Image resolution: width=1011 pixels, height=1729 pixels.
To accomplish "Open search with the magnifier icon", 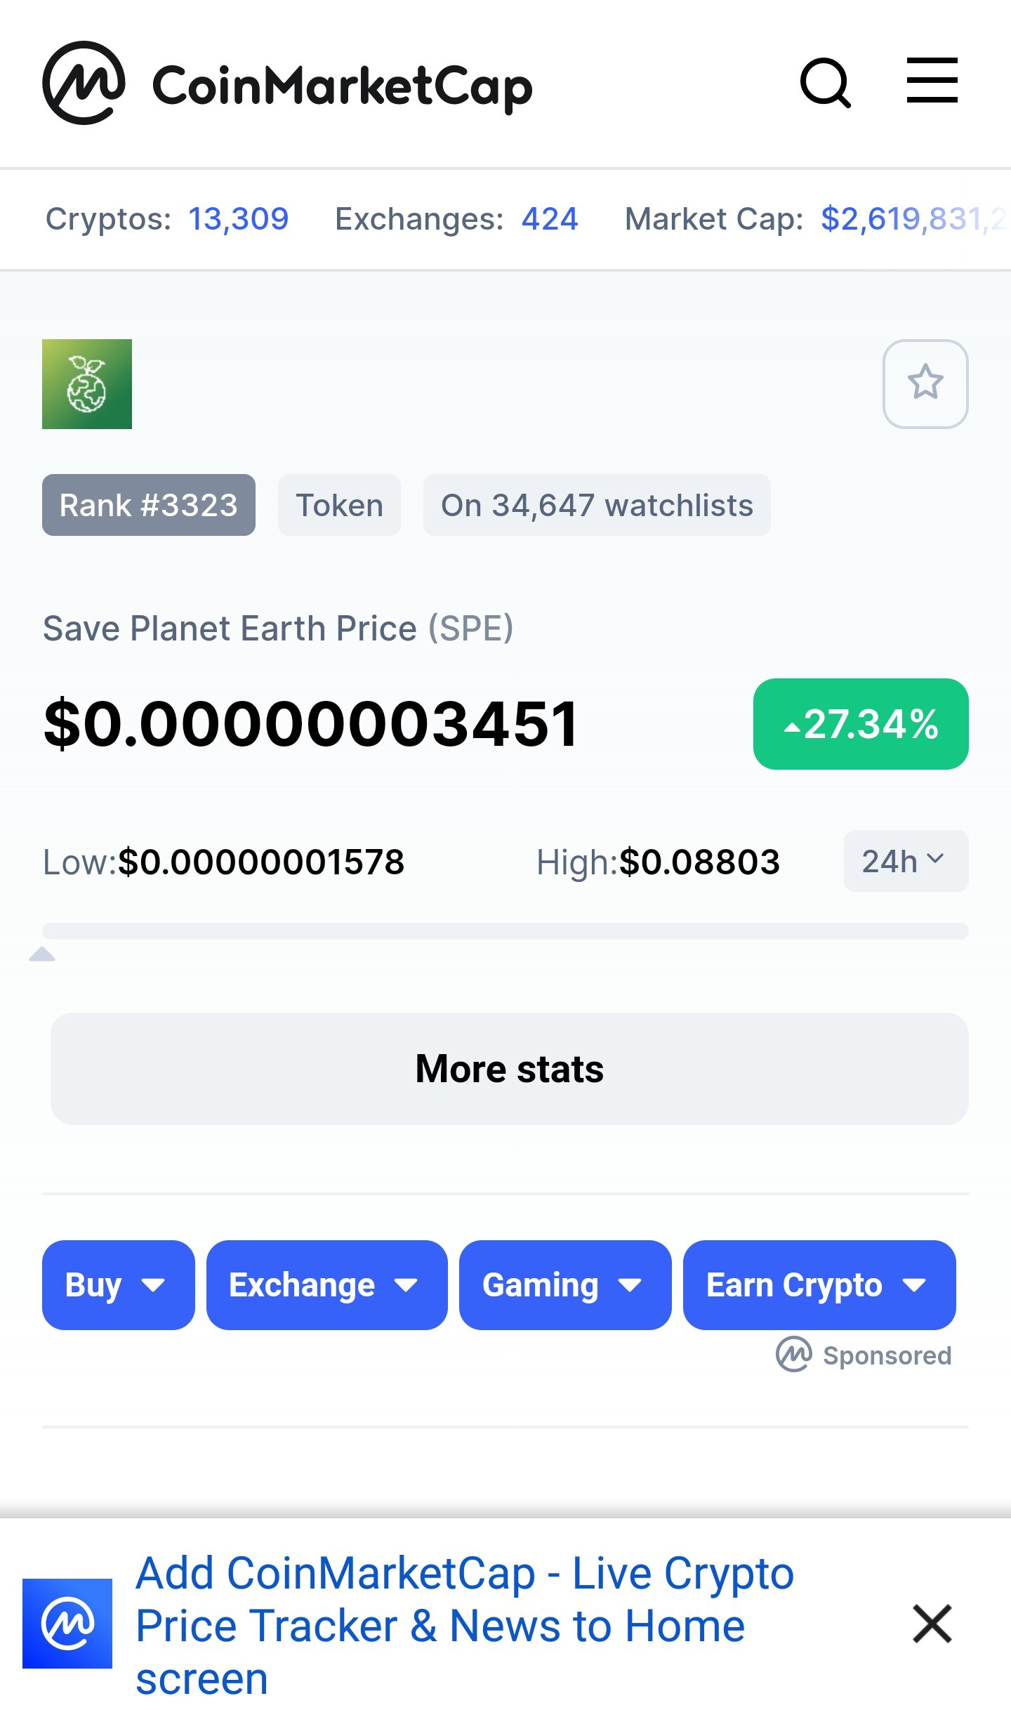I will point(826,83).
